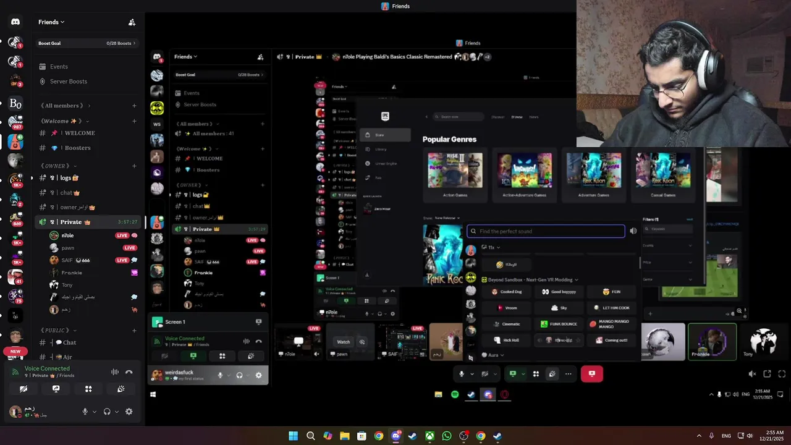Open the activities grid icon in call controls

[x=536, y=374]
